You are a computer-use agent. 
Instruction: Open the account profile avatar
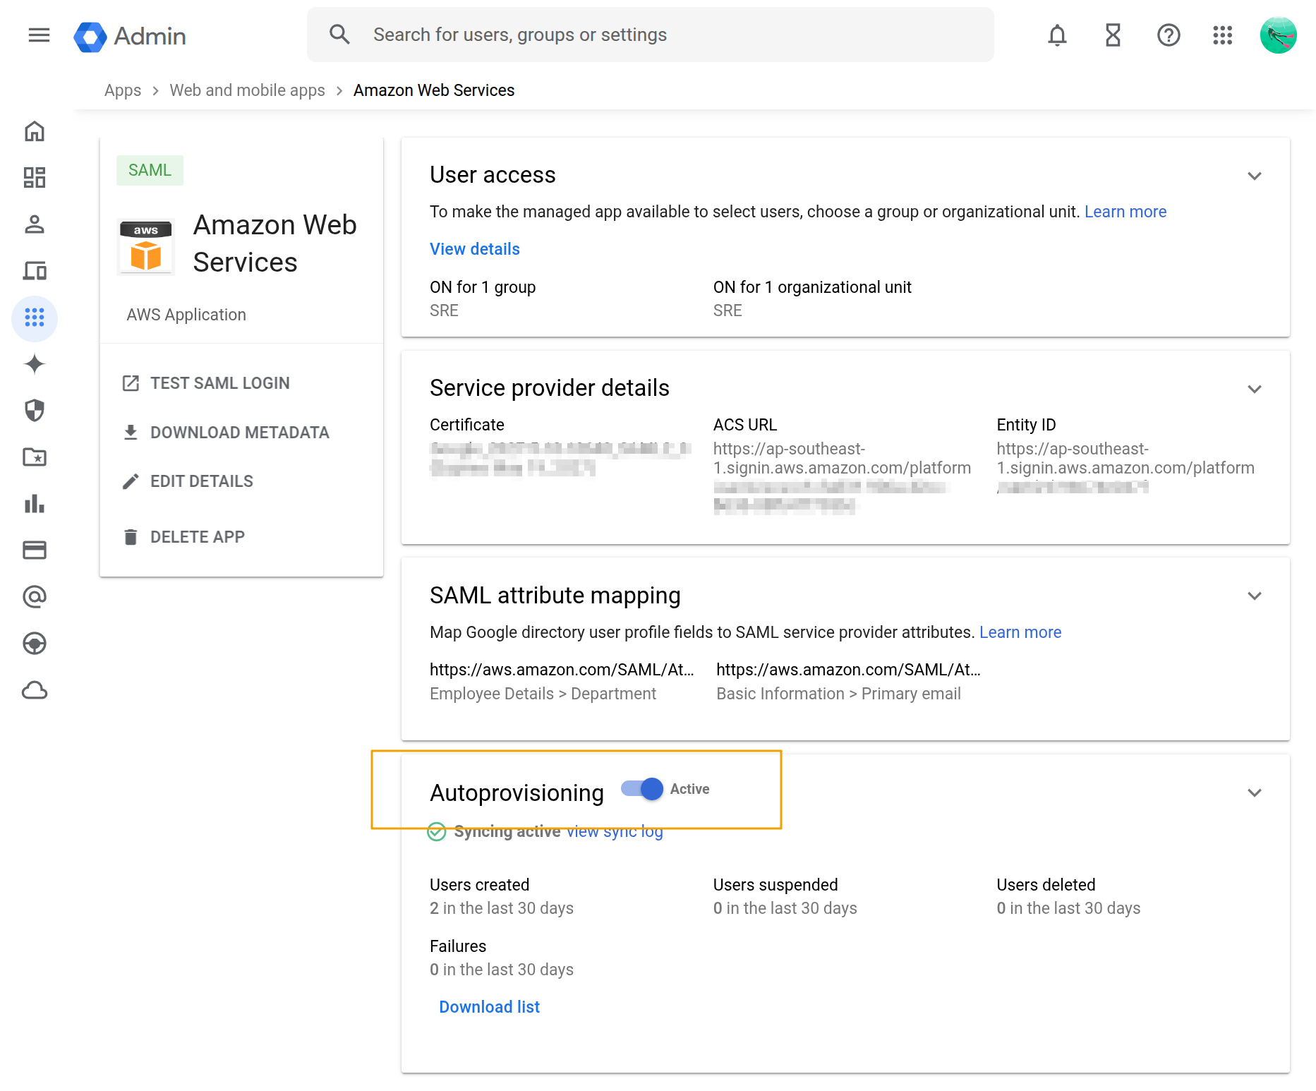coord(1278,35)
